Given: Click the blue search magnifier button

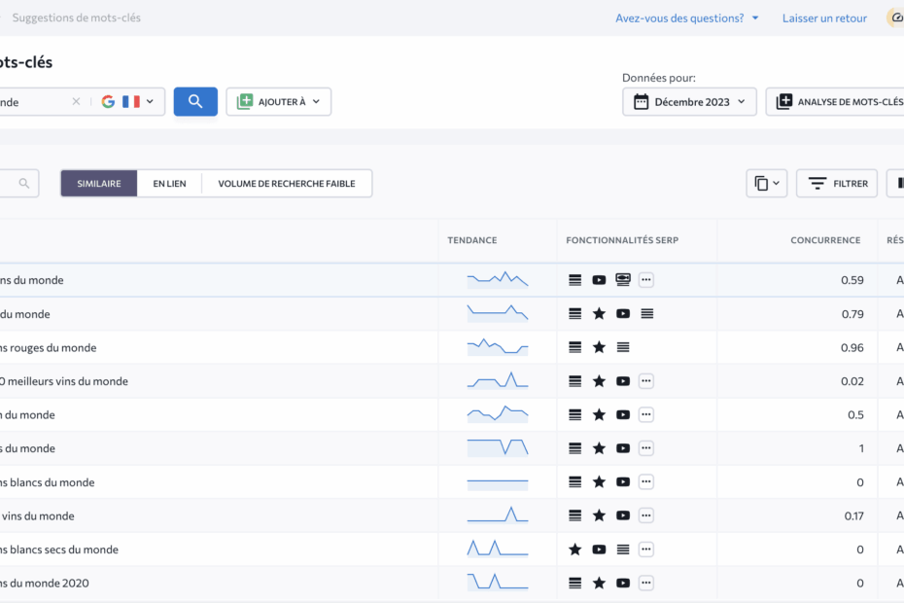Looking at the screenshot, I should click(x=195, y=101).
